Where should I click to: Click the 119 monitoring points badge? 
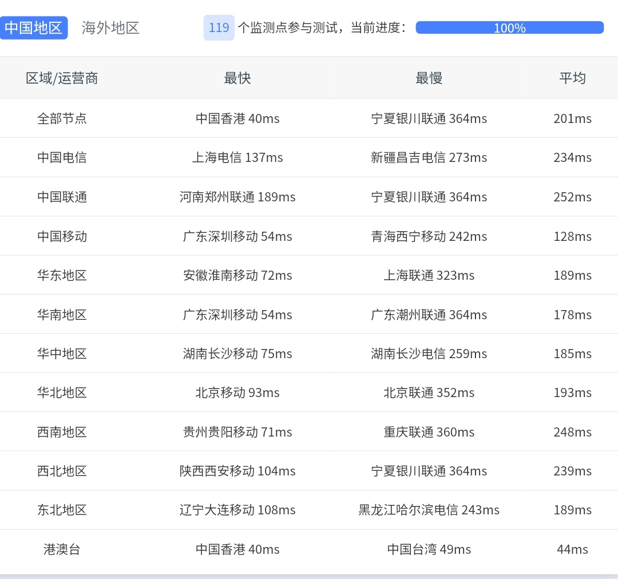(x=218, y=27)
